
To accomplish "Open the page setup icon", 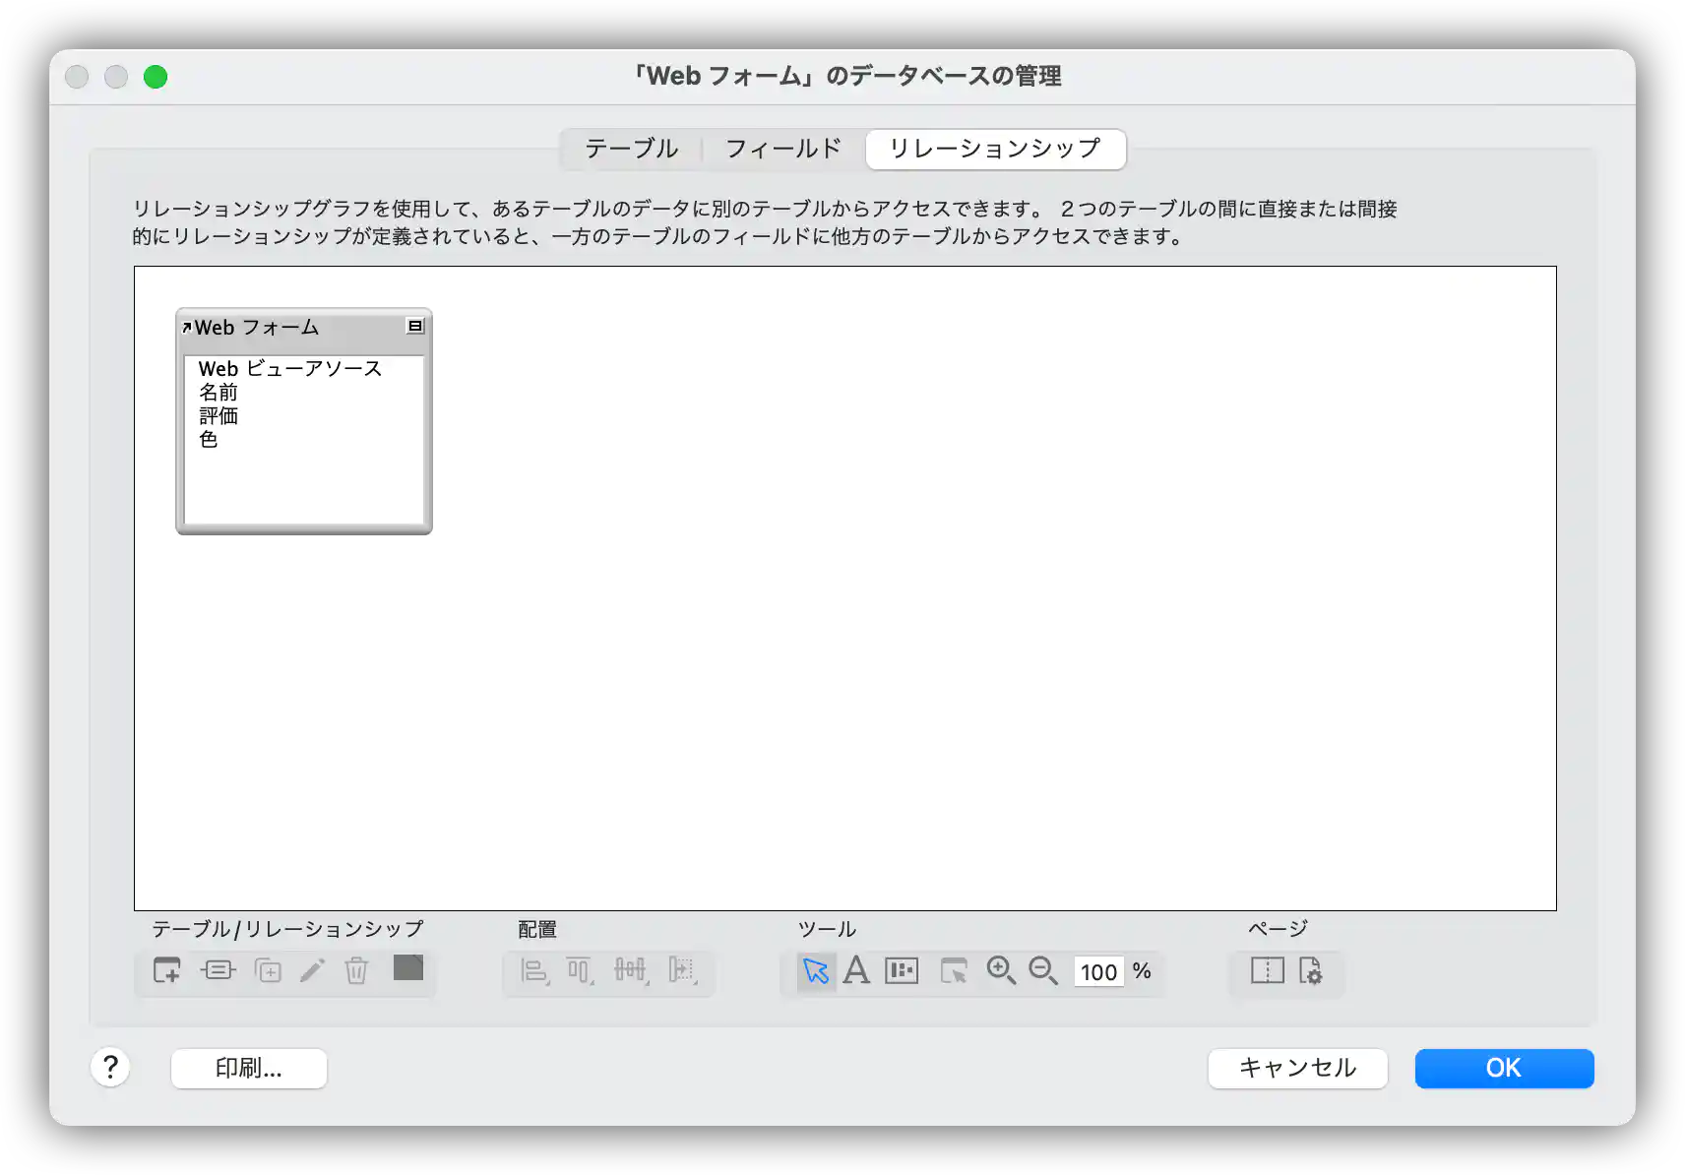I will (1311, 970).
